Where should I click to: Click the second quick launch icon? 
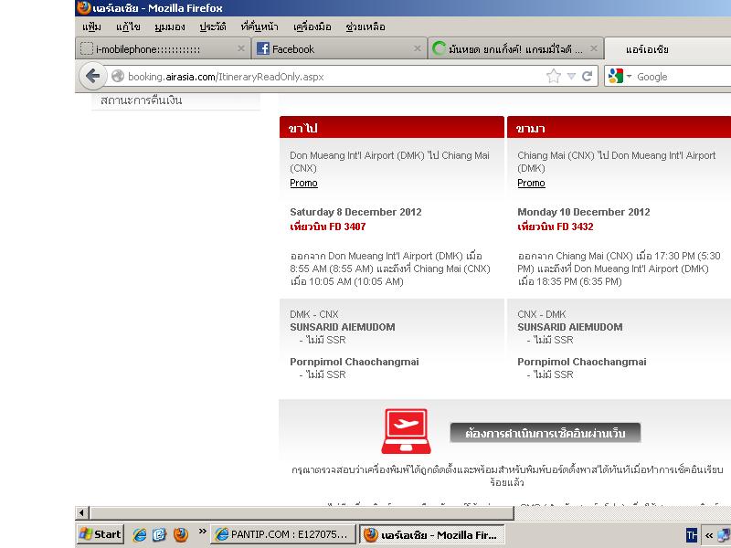(159, 534)
